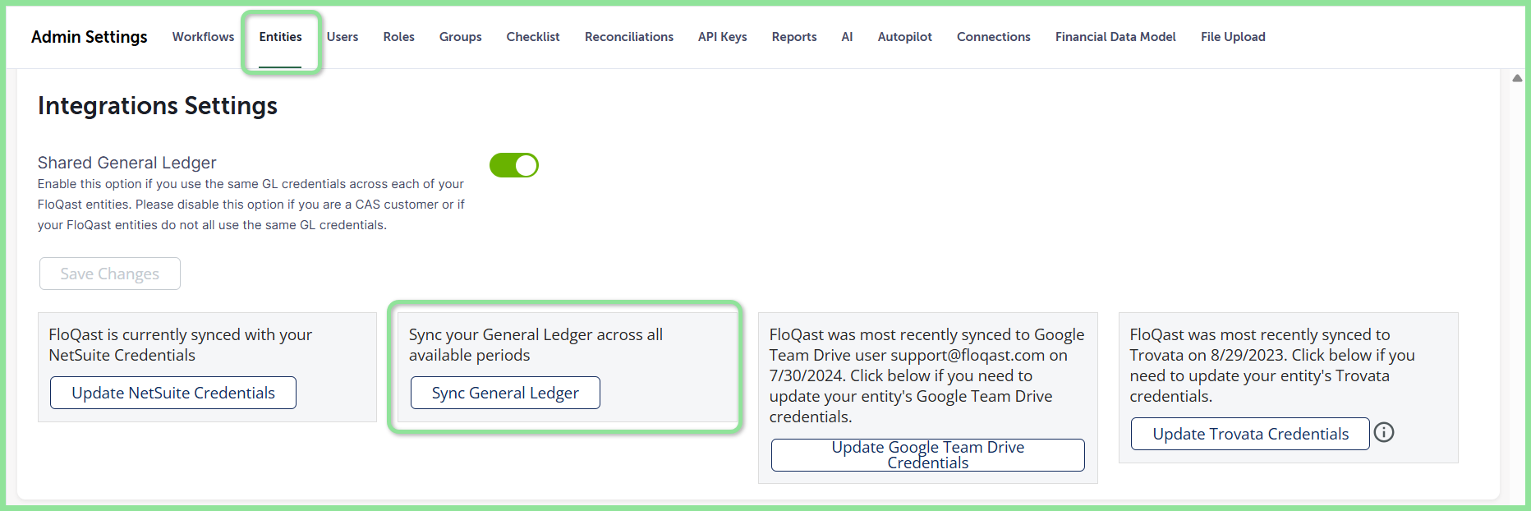Click Update Google Team Drive Credentials
The image size is (1531, 511).
pyautogui.click(x=928, y=455)
